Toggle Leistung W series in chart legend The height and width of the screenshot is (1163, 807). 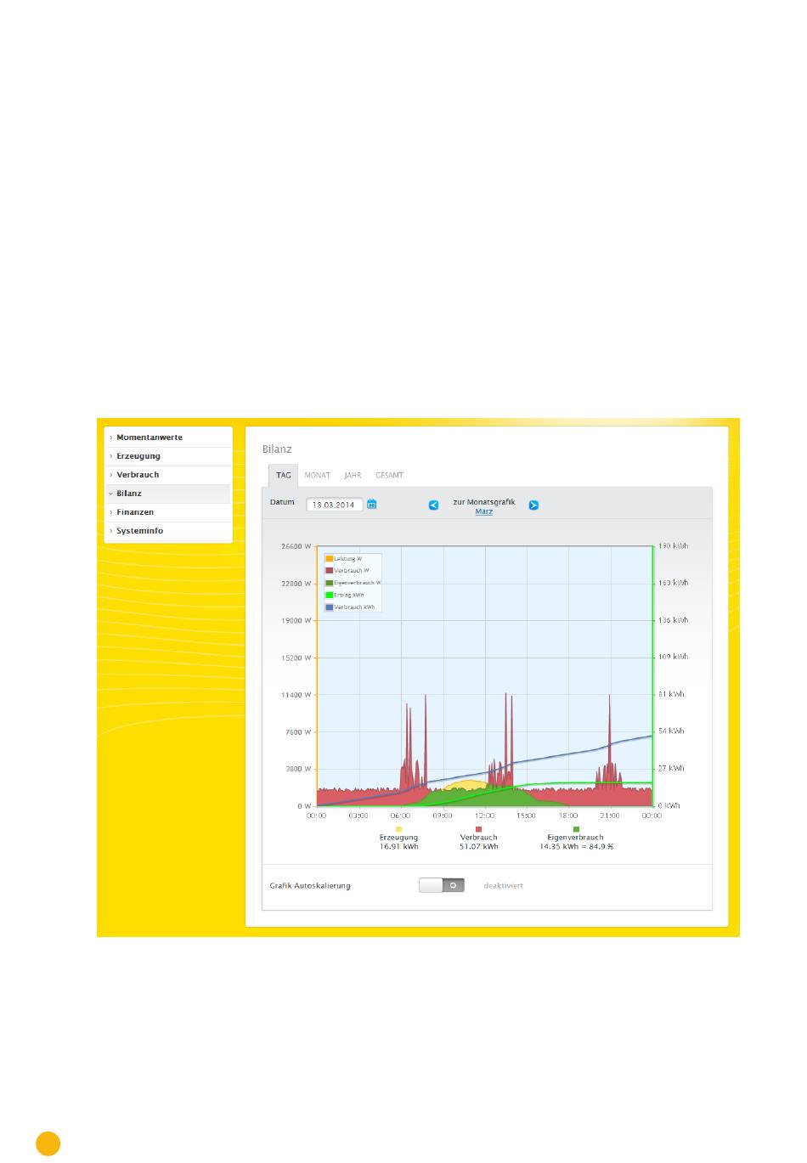click(344, 559)
